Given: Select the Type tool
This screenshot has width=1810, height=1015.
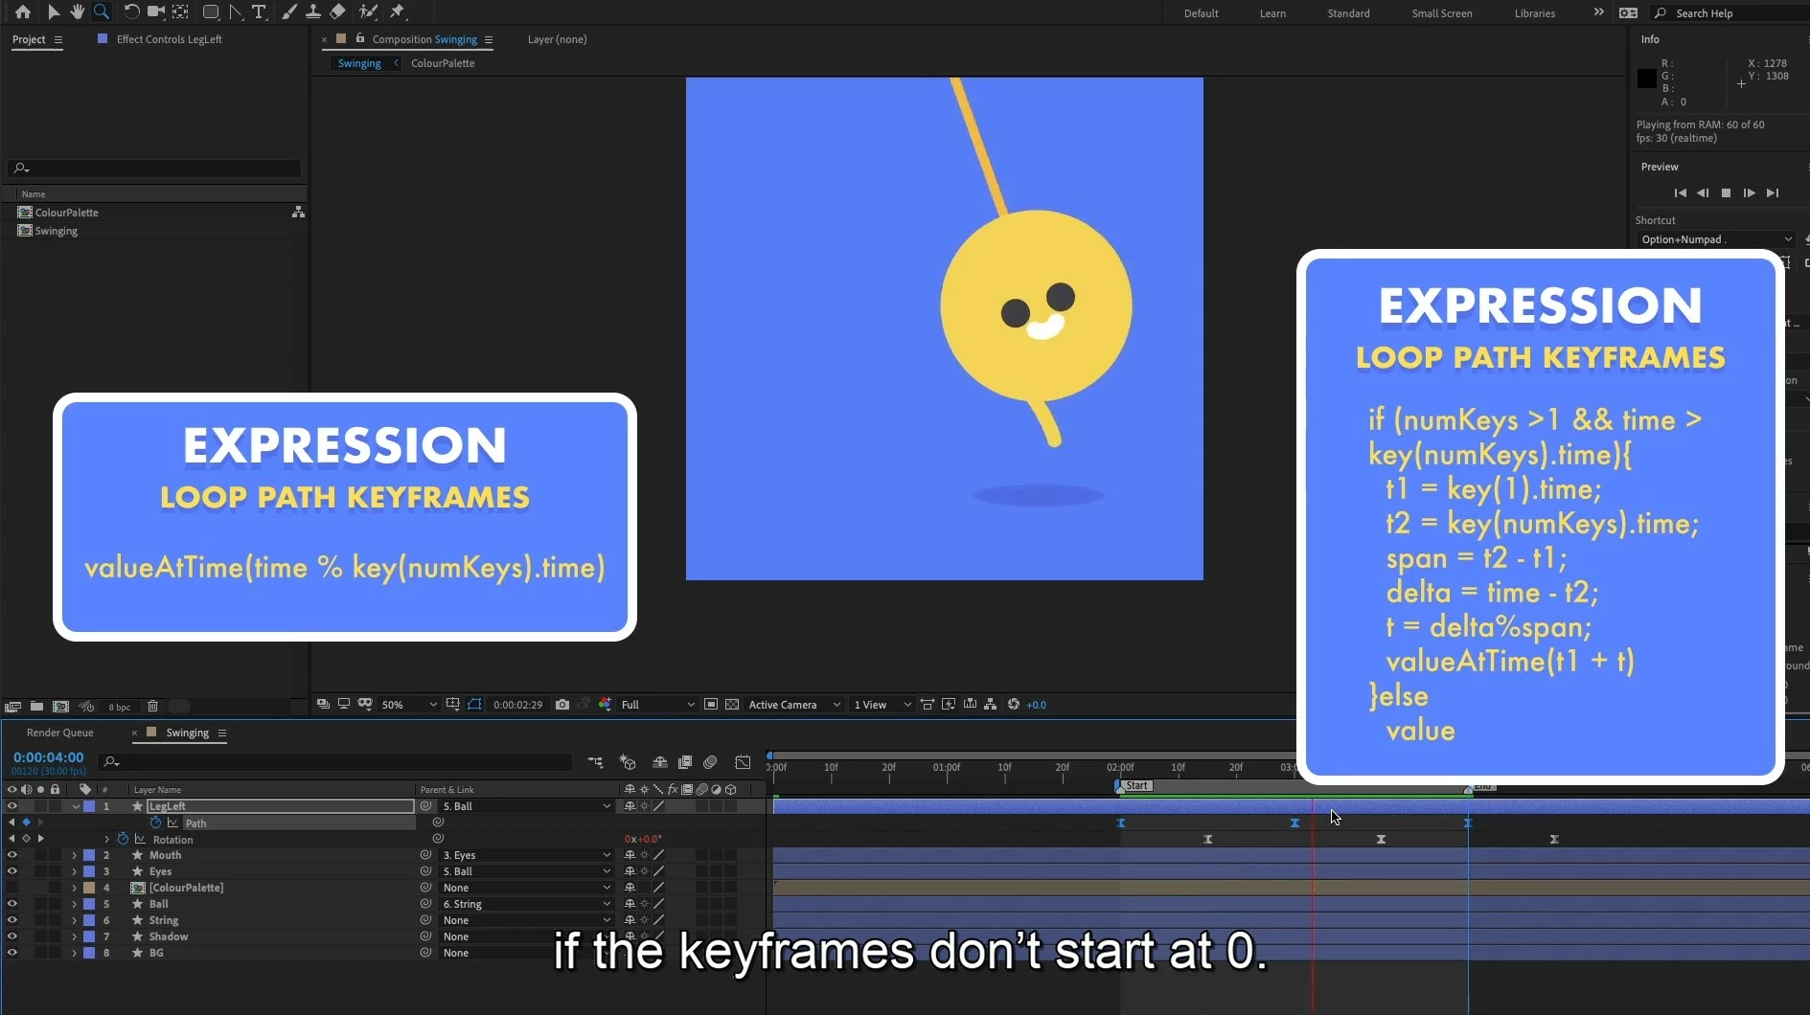Looking at the screenshot, I should [x=260, y=12].
